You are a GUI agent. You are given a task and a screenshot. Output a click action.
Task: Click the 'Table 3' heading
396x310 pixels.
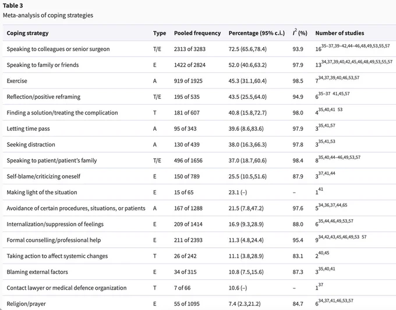point(13,6)
